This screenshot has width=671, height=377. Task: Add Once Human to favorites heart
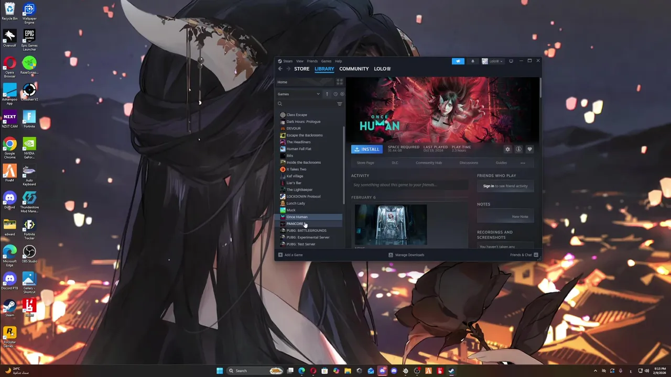coord(529,149)
